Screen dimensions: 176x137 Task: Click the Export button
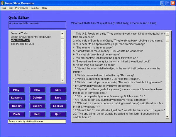[x=37, y=106]
